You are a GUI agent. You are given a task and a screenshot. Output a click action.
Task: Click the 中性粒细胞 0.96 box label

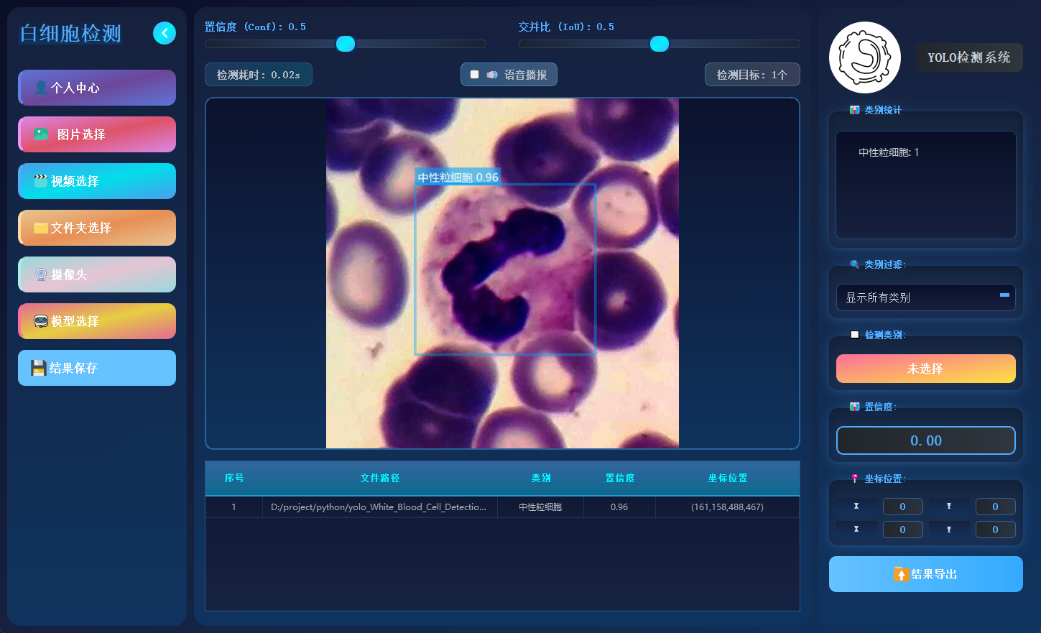click(458, 177)
